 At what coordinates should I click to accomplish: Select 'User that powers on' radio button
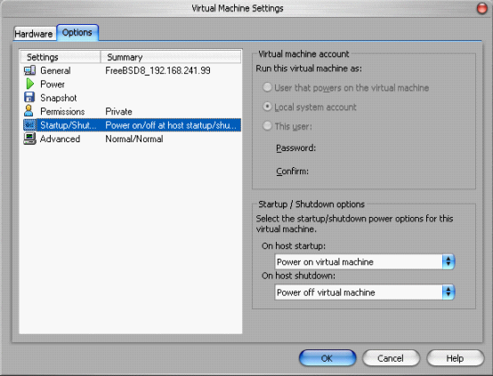click(267, 87)
